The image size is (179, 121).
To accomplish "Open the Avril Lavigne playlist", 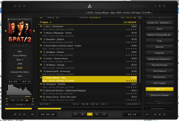I will (x=159, y=83).
